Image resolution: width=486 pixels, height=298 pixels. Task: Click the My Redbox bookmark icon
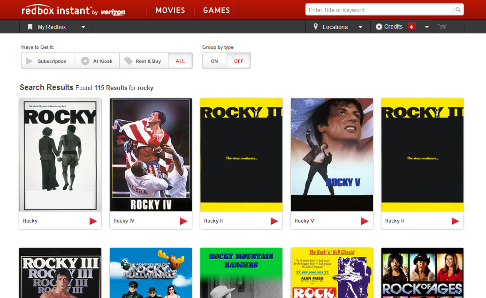pyautogui.click(x=30, y=27)
